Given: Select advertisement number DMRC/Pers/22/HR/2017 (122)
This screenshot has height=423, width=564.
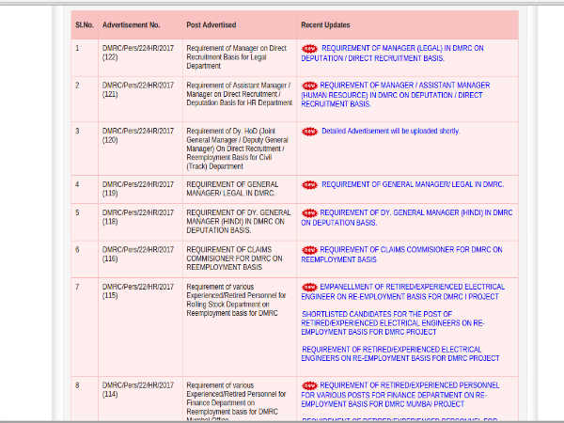Looking at the screenshot, I should coord(138,53).
